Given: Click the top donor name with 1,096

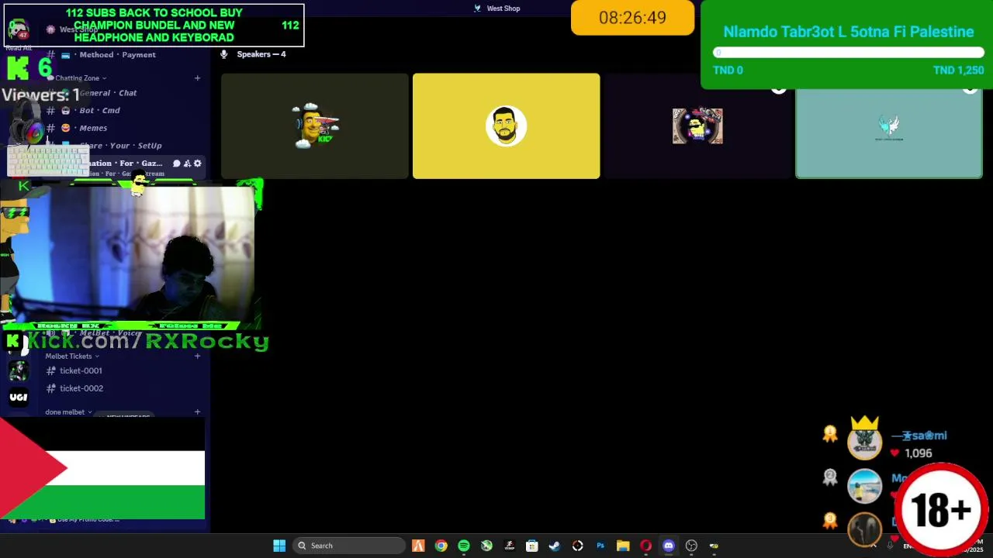Looking at the screenshot, I should 919,436.
